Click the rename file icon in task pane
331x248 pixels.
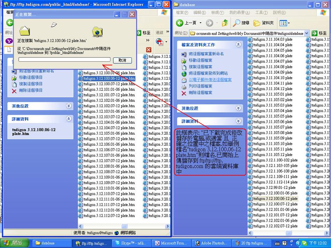(x=184, y=54)
